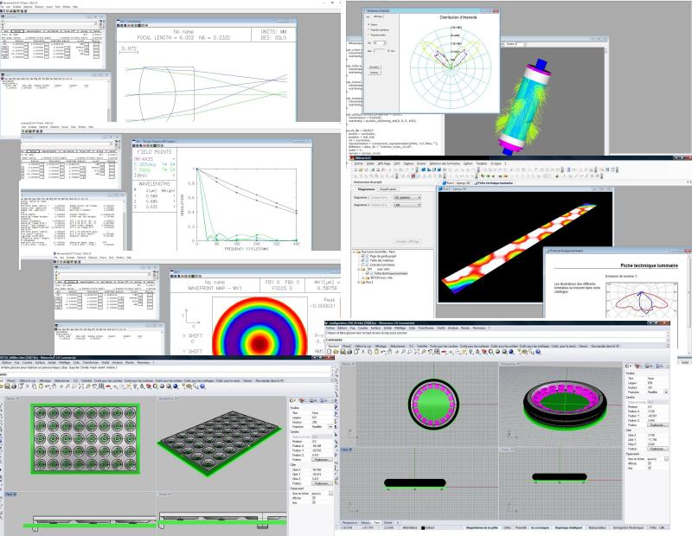Open Face viewport title menu in ring-model Rhino
The height and width of the screenshot is (536, 692).
pyautogui.click(x=345, y=450)
